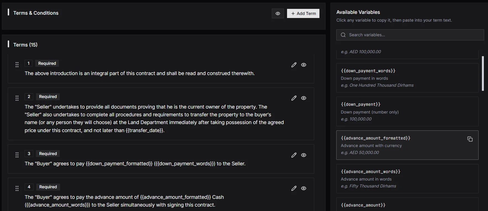Edit term 2 using its pencil icon

coord(294,98)
